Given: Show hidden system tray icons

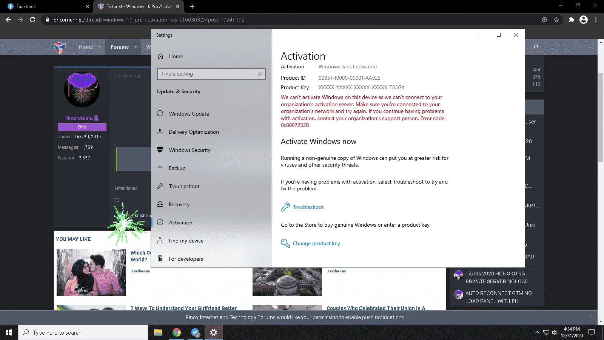Looking at the screenshot, I should click(x=537, y=332).
